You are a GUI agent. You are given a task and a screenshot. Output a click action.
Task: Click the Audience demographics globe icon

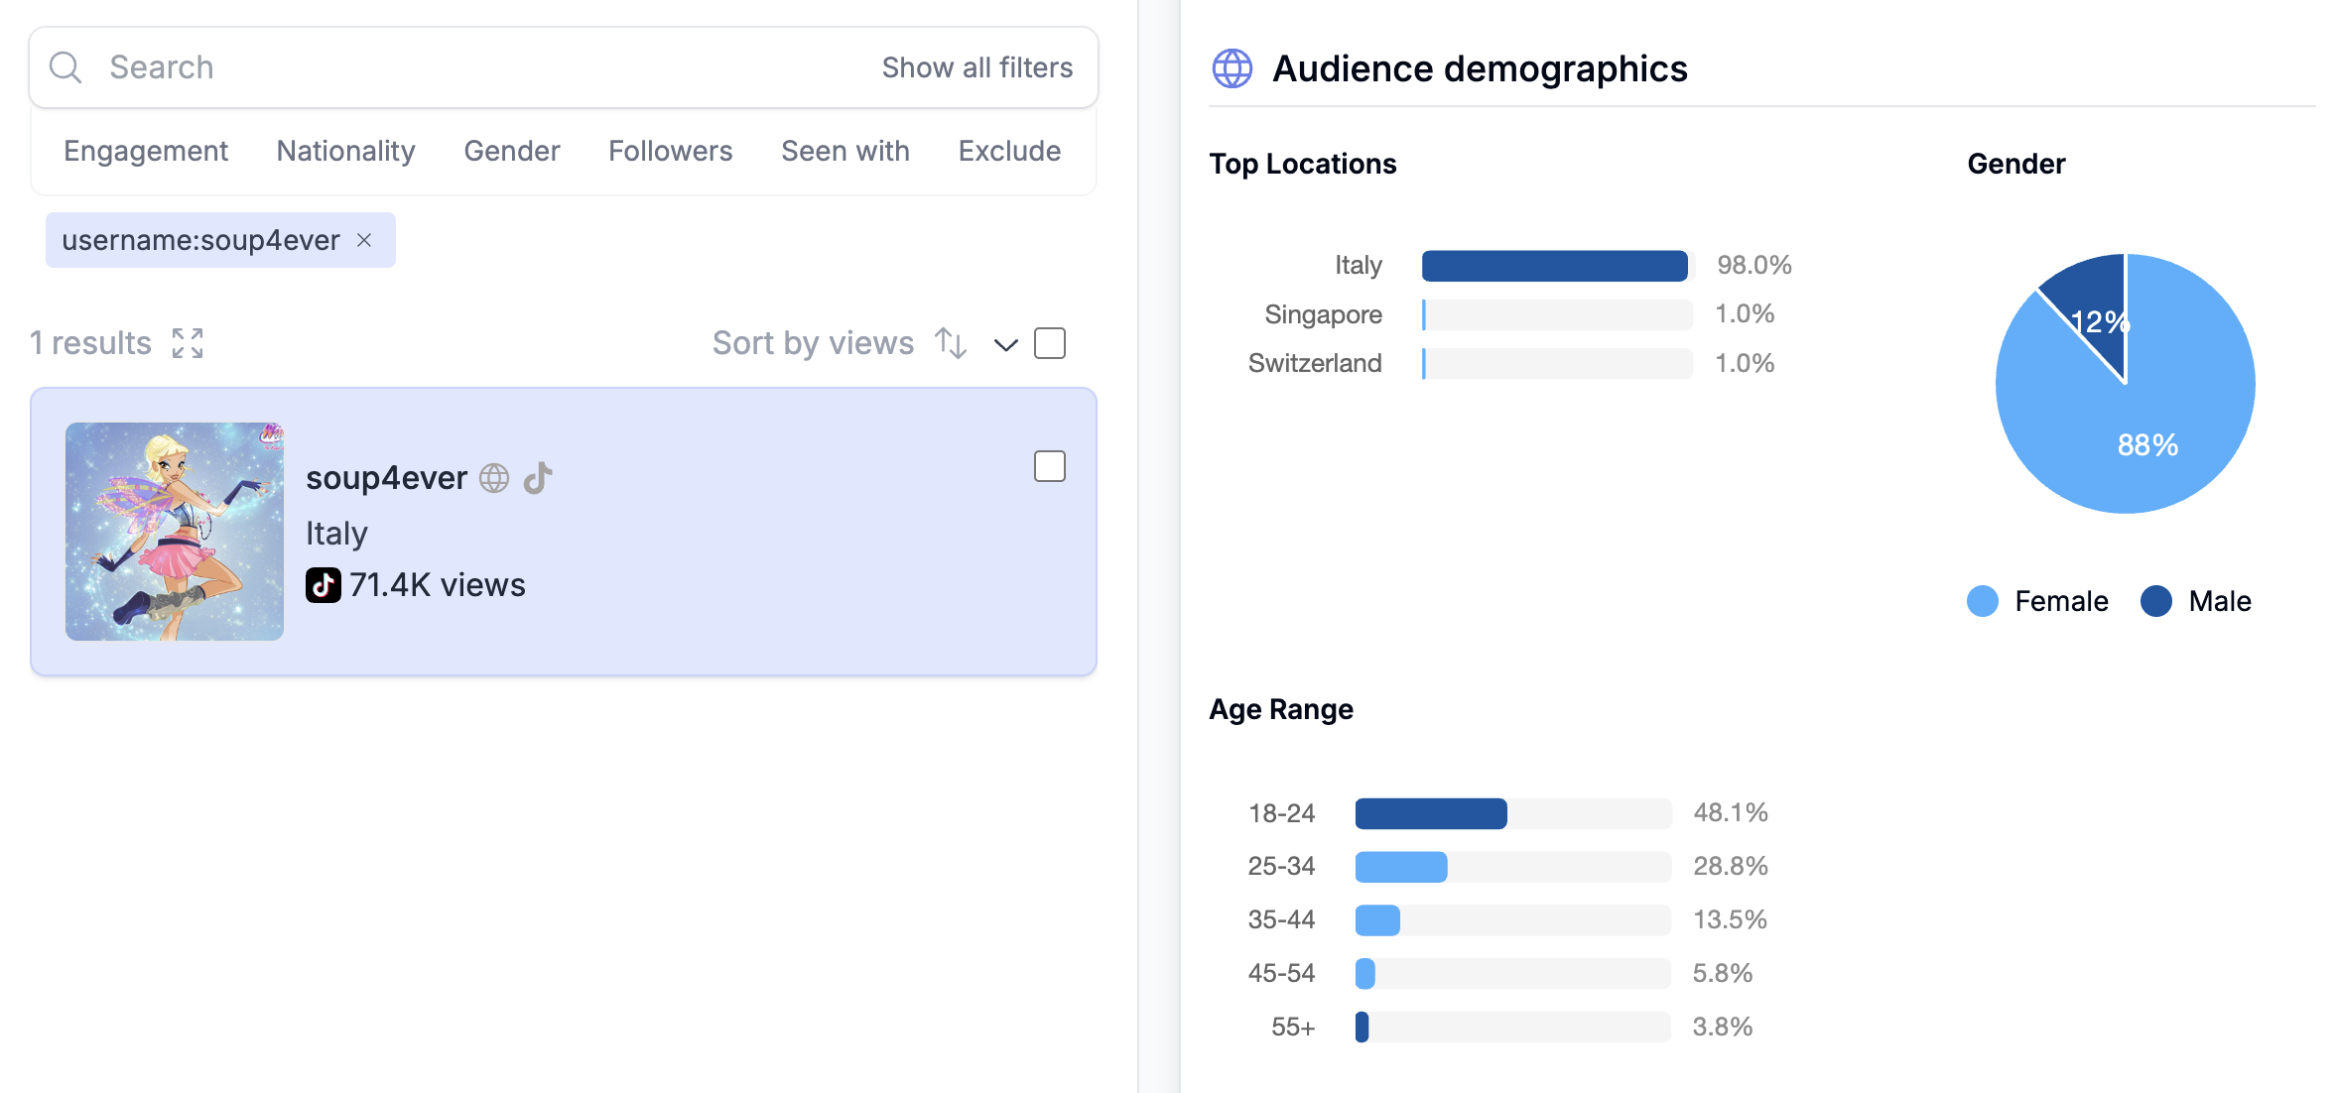click(1233, 68)
